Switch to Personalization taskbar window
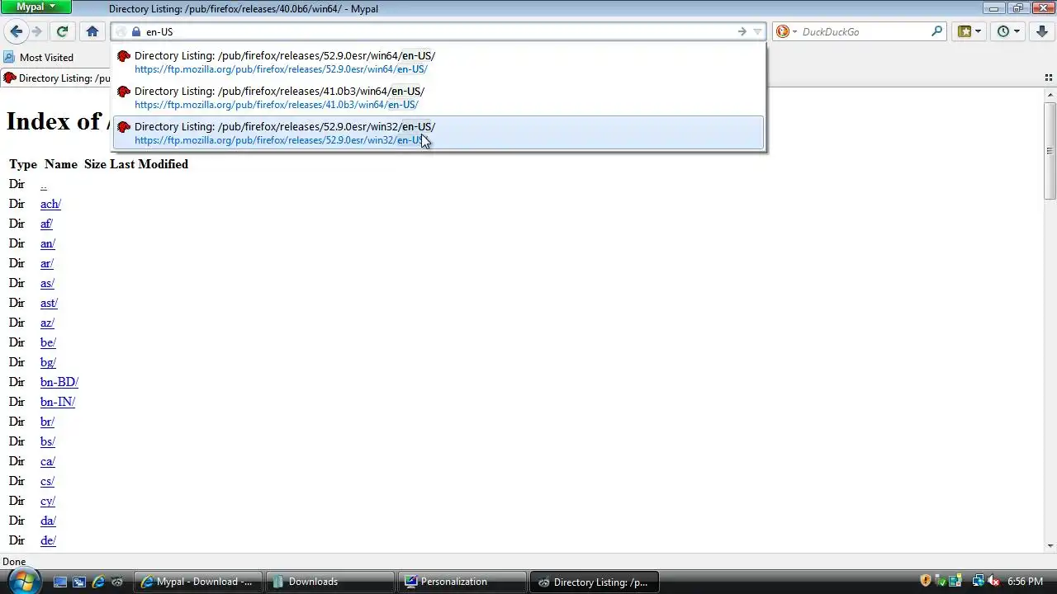Image resolution: width=1057 pixels, height=594 pixels. [x=462, y=582]
